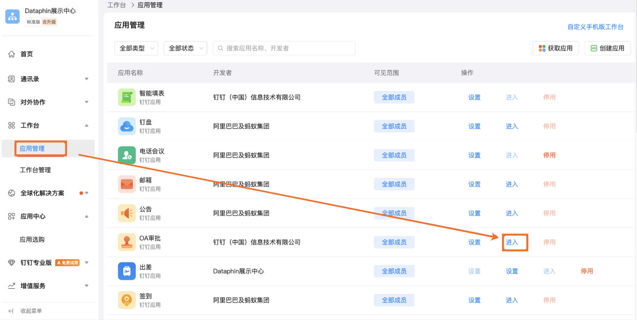Click 工作台 in the breadcrumb

pos(116,5)
